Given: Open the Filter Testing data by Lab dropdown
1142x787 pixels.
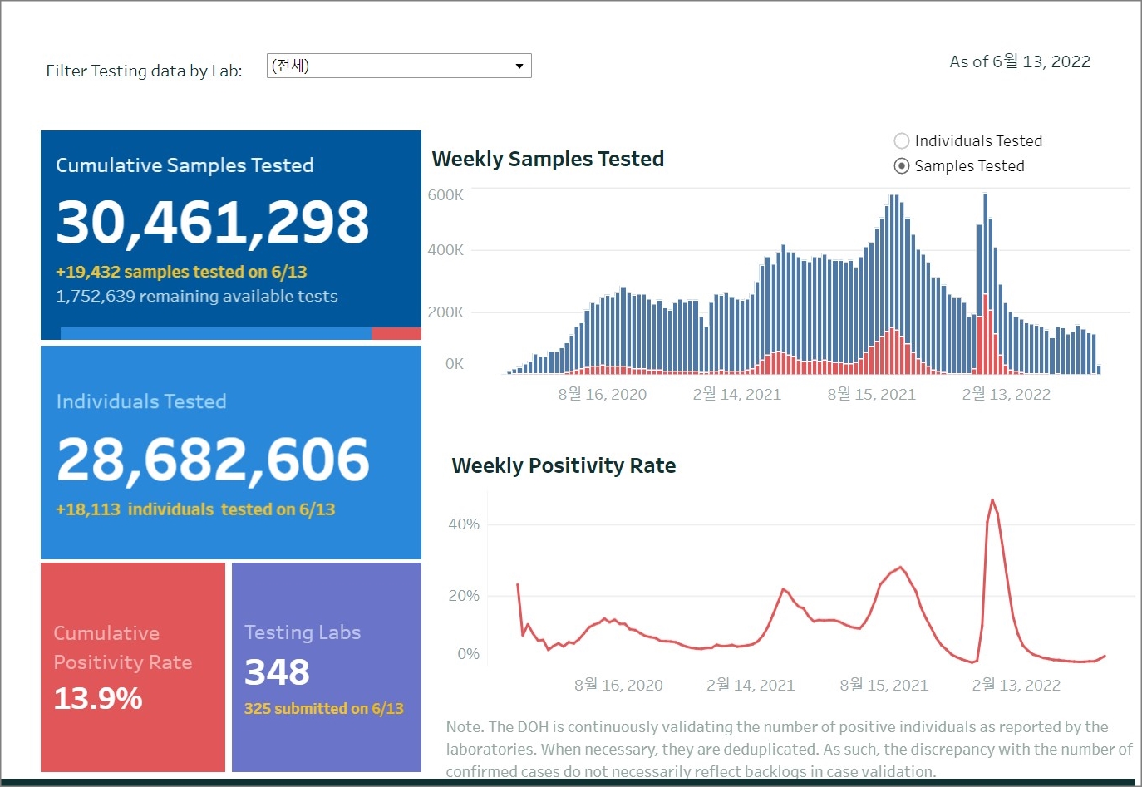Looking at the screenshot, I should pyautogui.click(x=399, y=66).
